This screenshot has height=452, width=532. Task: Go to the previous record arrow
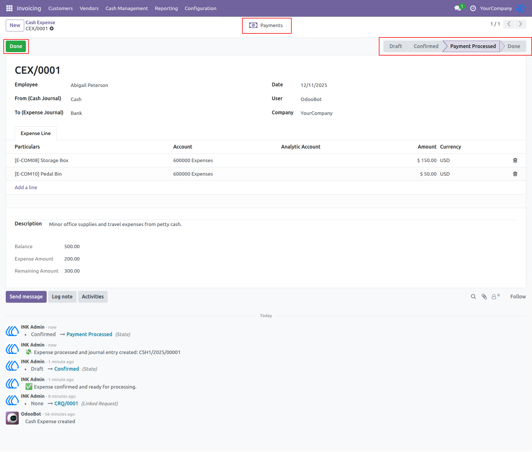tap(509, 24)
